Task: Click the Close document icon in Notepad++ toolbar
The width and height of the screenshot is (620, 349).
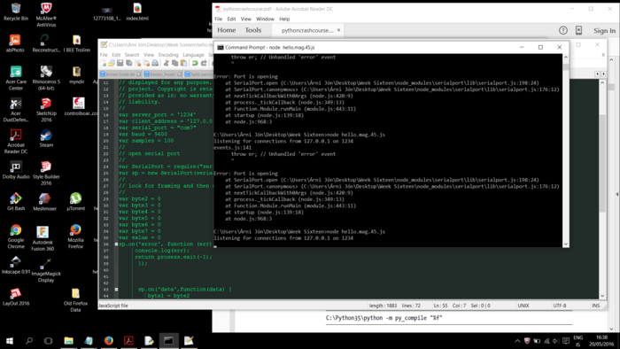Action: point(137,63)
